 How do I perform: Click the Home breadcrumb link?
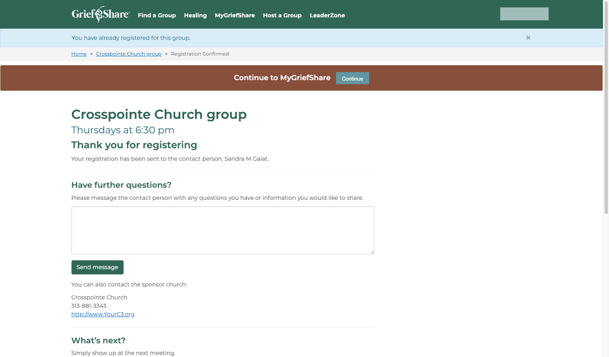79,54
